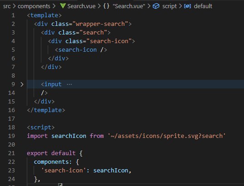Click class attribute on line 4
The image size is (244, 186).
(x=74, y=41)
